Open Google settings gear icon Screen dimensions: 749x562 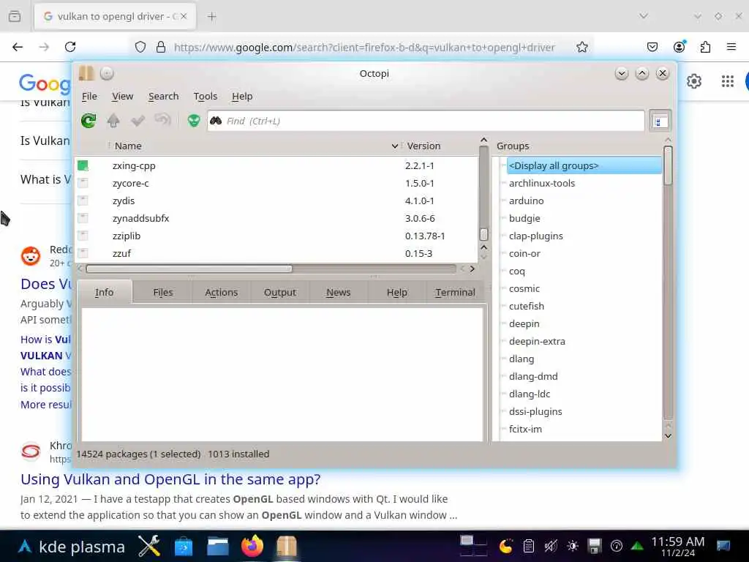coord(694,82)
